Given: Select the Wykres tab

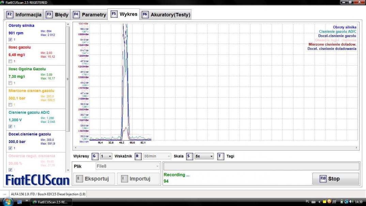Looking at the screenshot, I should (124, 14).
